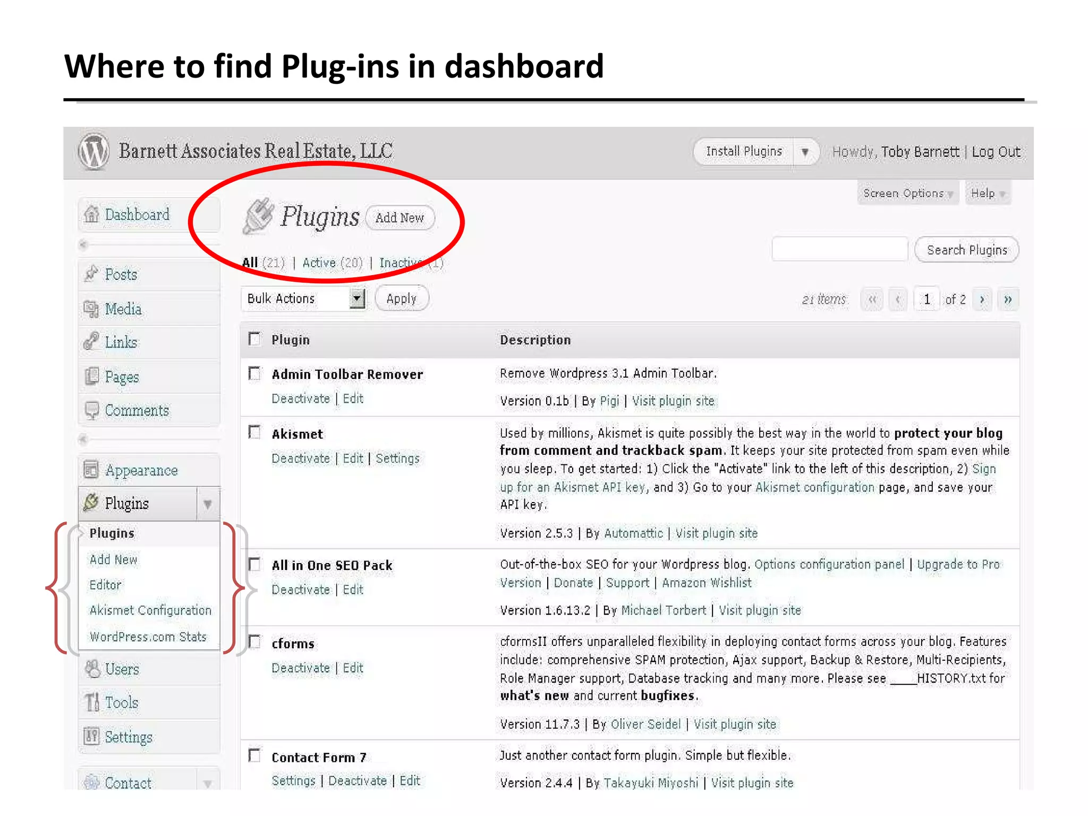Expand the Install Plugins favorites arrow

pyautogui.click(x=805, y=152)
